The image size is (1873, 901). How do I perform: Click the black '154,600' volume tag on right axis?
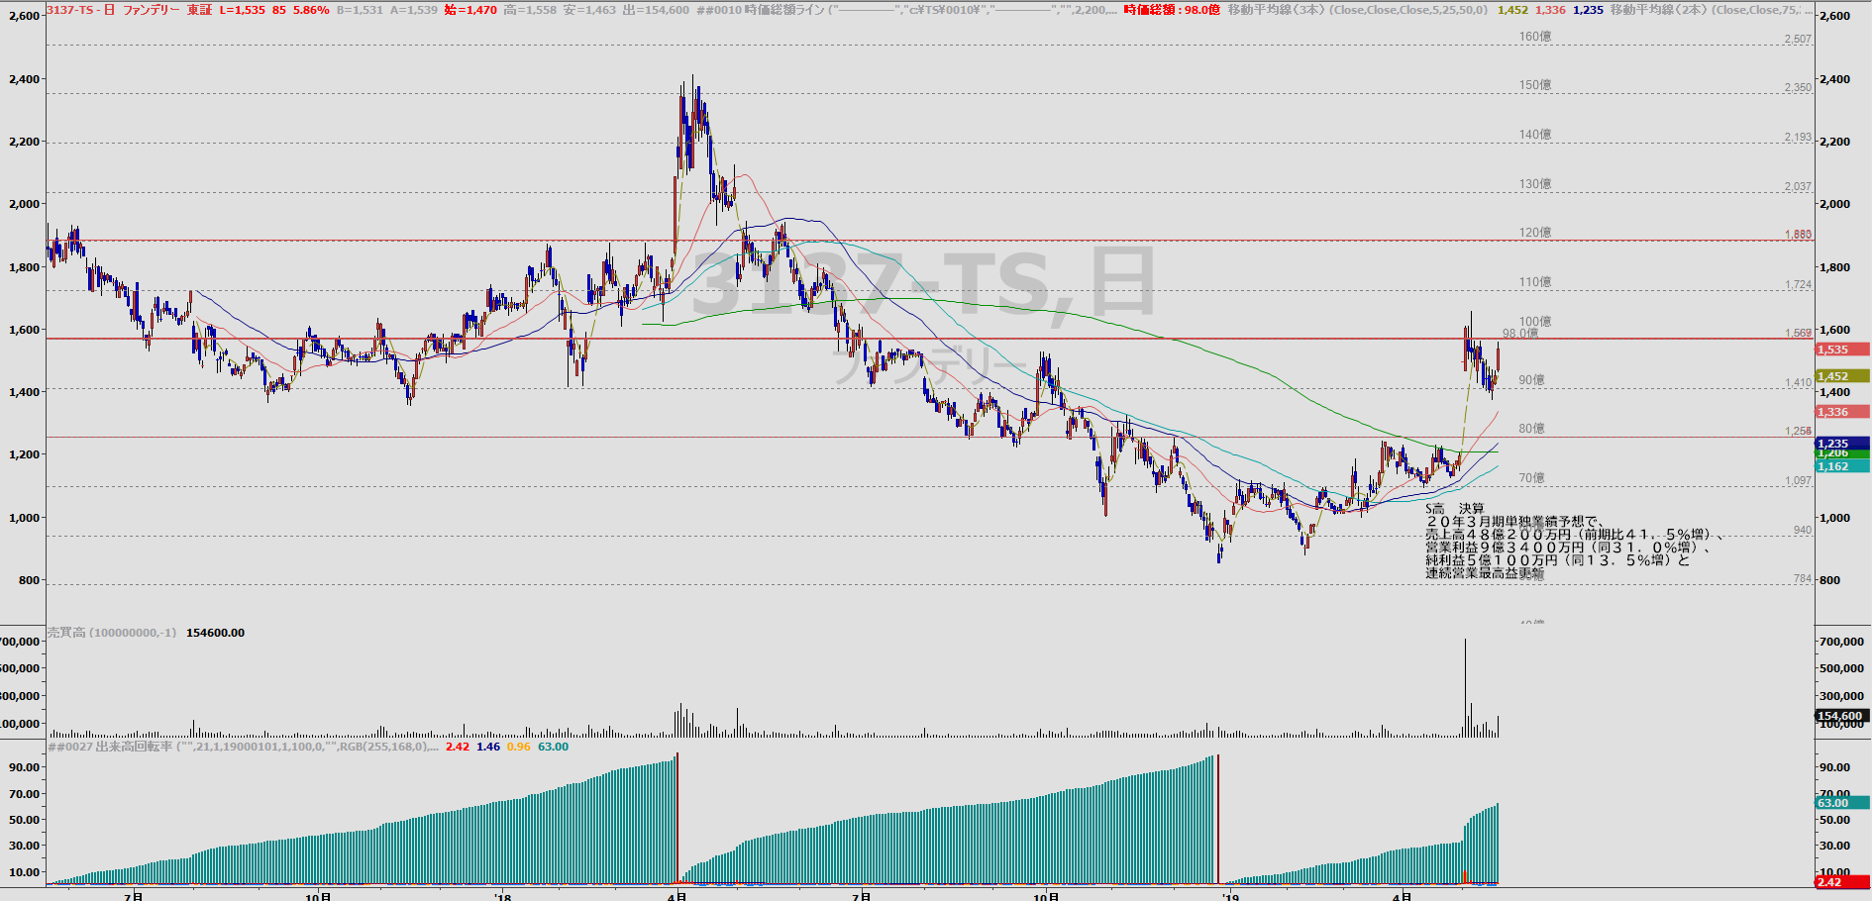pos(1841,716)
